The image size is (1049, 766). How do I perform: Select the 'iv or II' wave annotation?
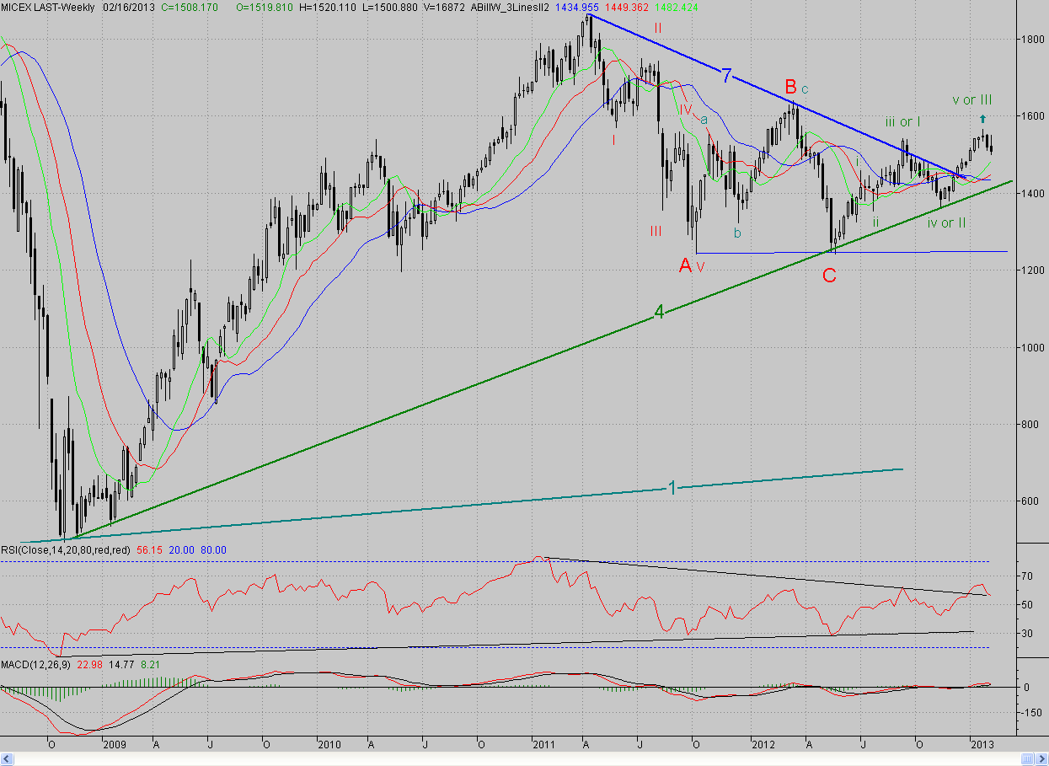pyautogui.click(x=946, y=222)
